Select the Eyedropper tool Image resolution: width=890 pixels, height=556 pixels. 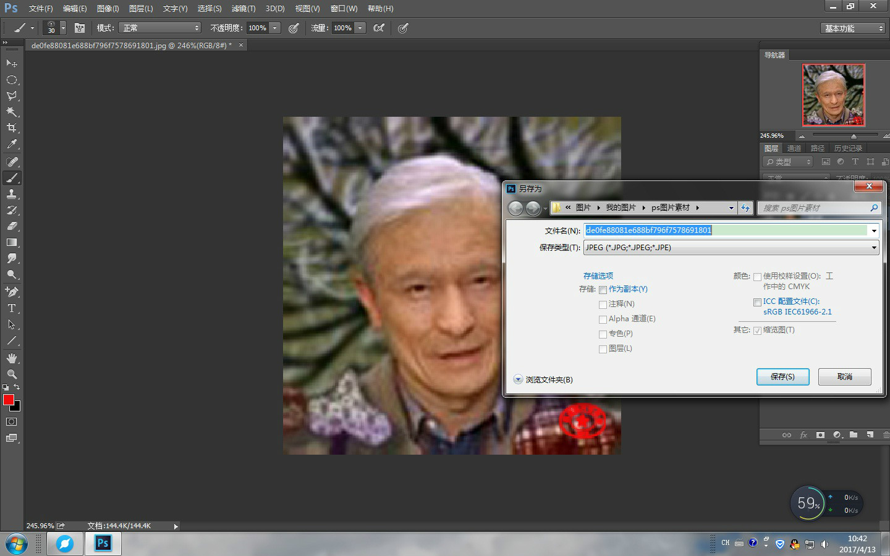[x=12, y=145]
